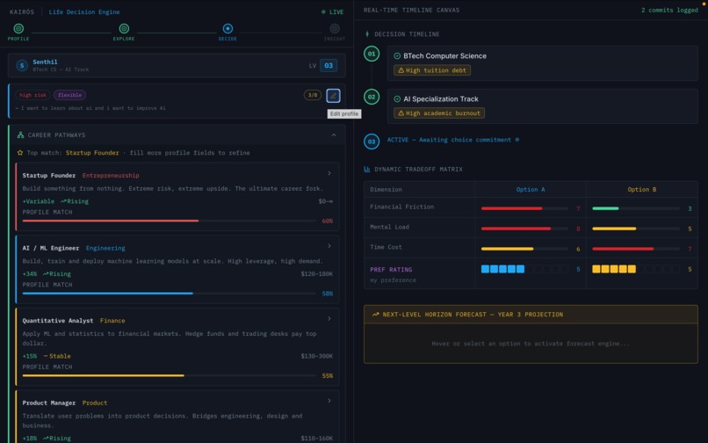Click the AI / ML Engineer profile match bar
This screenshot has height=443, width=708.
[170, 294]
